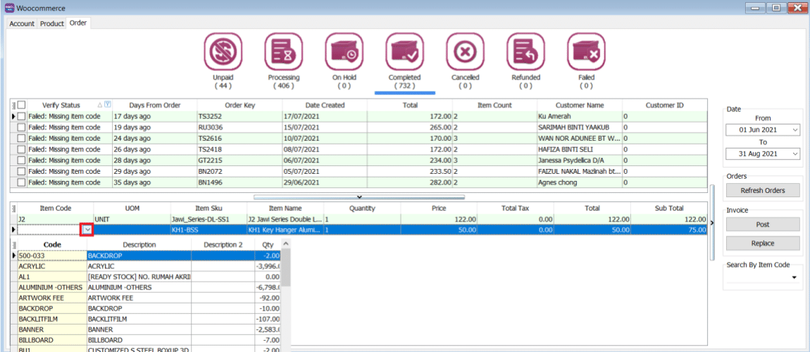810x352 pixels.
Task: Click the Unpaid orders status icon
Action: click(223, 52)
